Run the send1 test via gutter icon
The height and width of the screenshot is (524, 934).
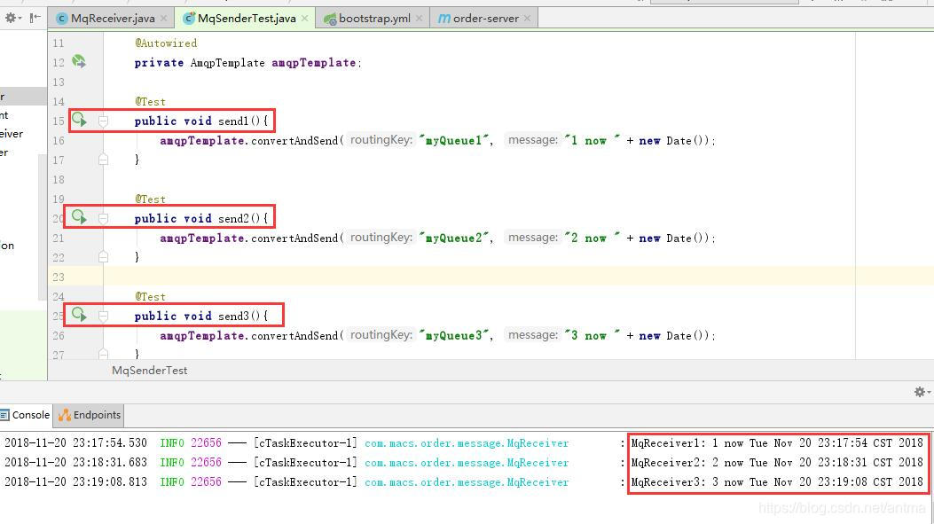[x=79, y=120]
